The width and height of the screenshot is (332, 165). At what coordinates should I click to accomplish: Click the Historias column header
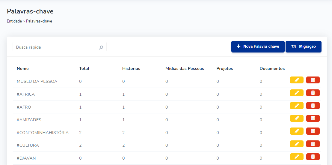[x=131, y=68]
